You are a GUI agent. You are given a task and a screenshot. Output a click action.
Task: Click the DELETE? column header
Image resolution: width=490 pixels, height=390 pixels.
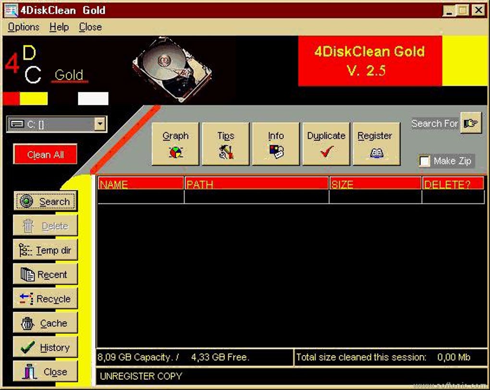453,183
